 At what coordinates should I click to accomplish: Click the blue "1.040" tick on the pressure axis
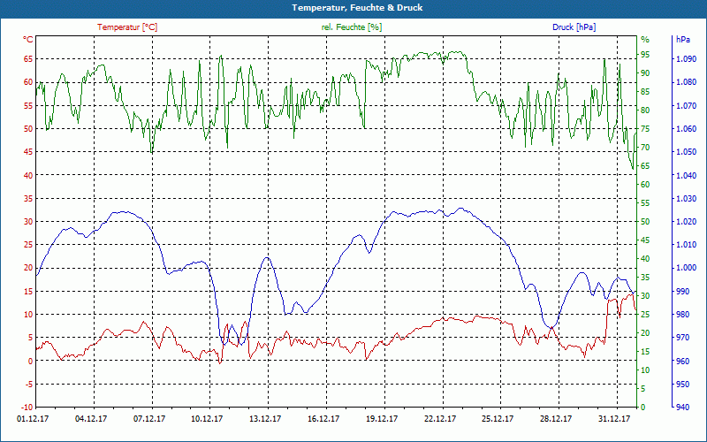pos(687,175)
